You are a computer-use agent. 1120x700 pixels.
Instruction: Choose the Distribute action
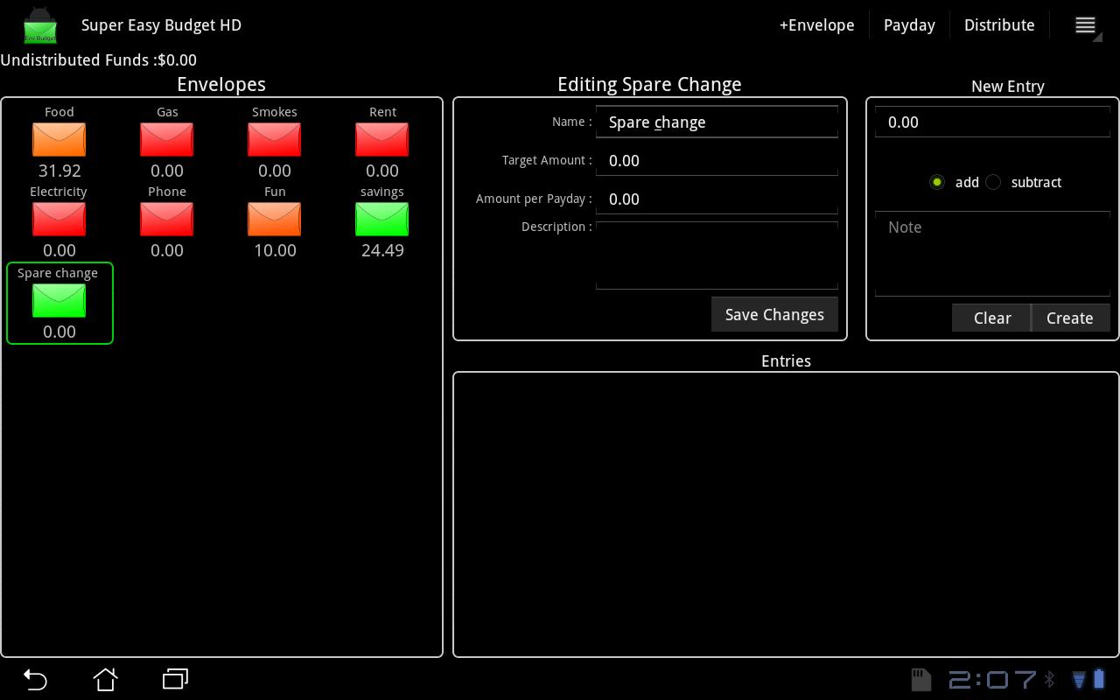999,25
